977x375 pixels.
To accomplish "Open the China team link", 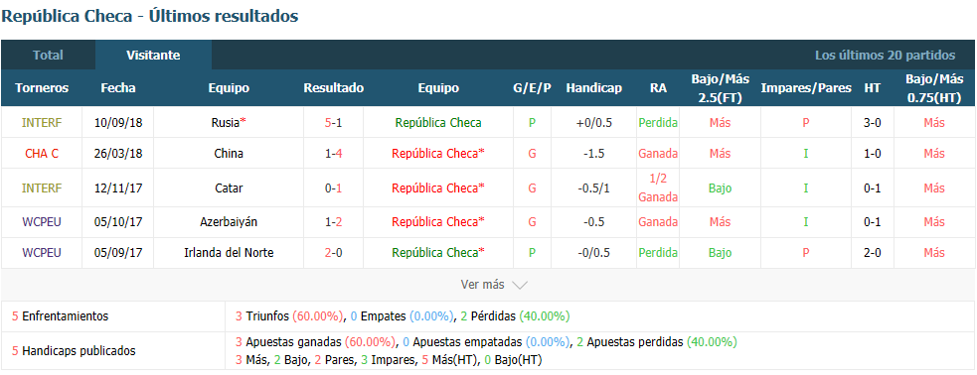I will [x=228, y=153].
